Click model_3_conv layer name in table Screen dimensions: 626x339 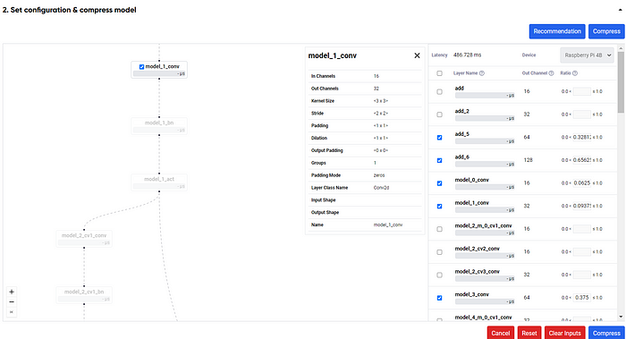pyautogui.click(x=471, y=294)
